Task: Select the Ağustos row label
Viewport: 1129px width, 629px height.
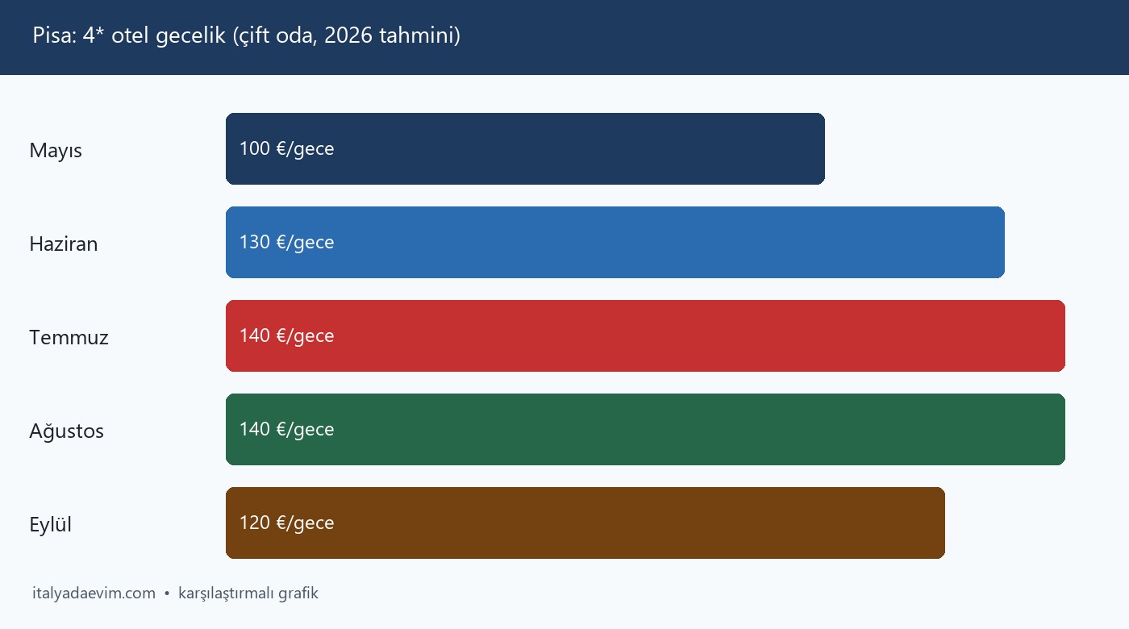Action: [x=67, y=431]
